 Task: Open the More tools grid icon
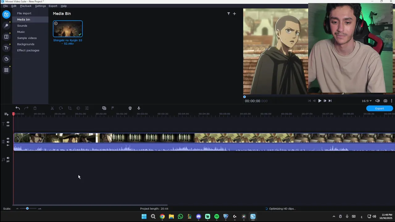[x=6, y=70]
